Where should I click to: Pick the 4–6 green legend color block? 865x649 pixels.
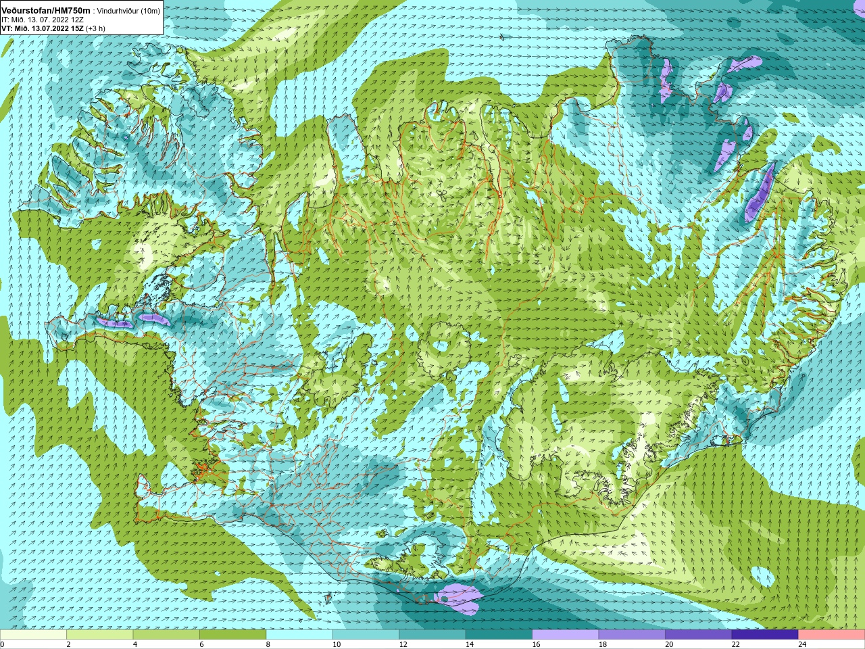[166, 635]
